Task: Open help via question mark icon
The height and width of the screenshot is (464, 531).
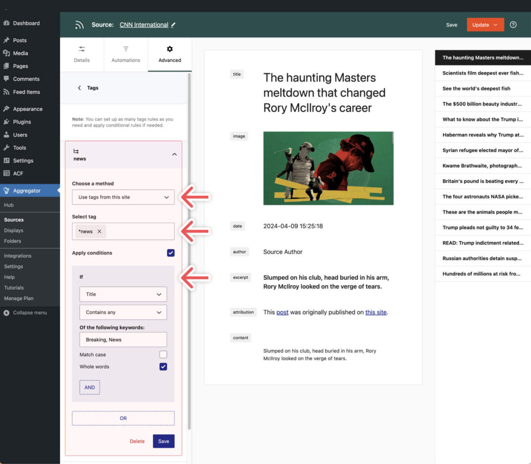Action: coord(513,25)
